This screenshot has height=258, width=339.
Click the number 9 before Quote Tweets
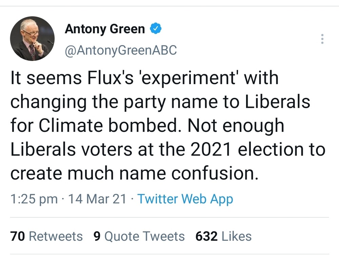click(x=97, y=236)
